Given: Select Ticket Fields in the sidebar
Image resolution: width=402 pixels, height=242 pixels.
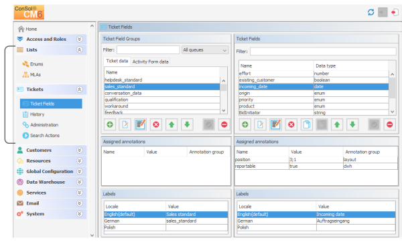Looking at the screenshot, I should (51, 104).
